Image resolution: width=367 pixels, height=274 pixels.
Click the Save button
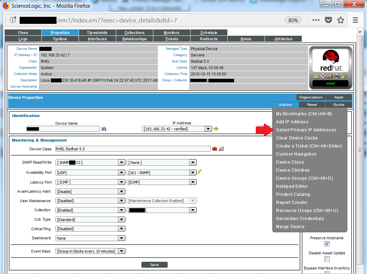click(154, 265)
